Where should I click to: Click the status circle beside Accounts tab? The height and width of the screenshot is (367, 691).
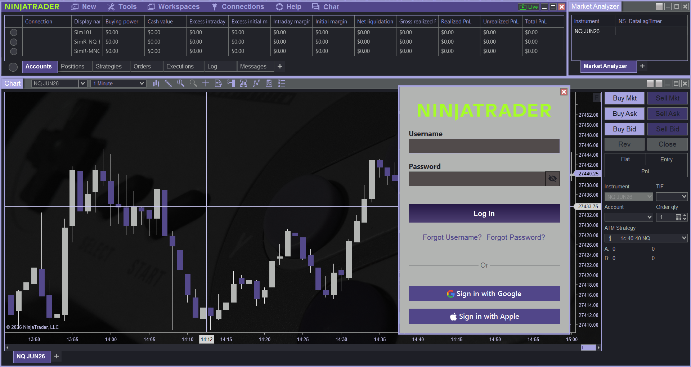click(x=13, y=67)
